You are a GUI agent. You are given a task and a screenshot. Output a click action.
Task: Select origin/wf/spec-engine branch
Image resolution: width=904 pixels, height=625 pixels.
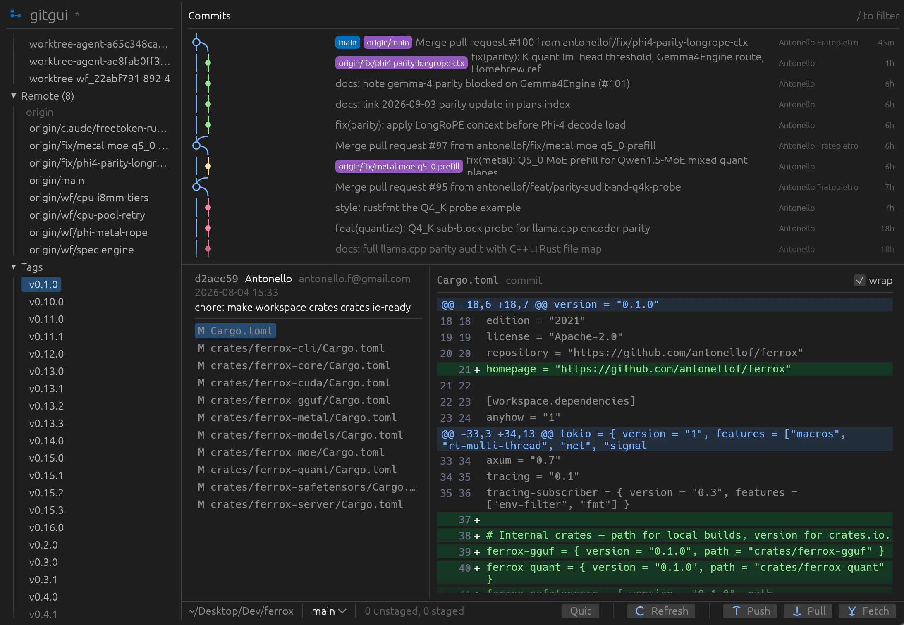(x=81, y=250)
